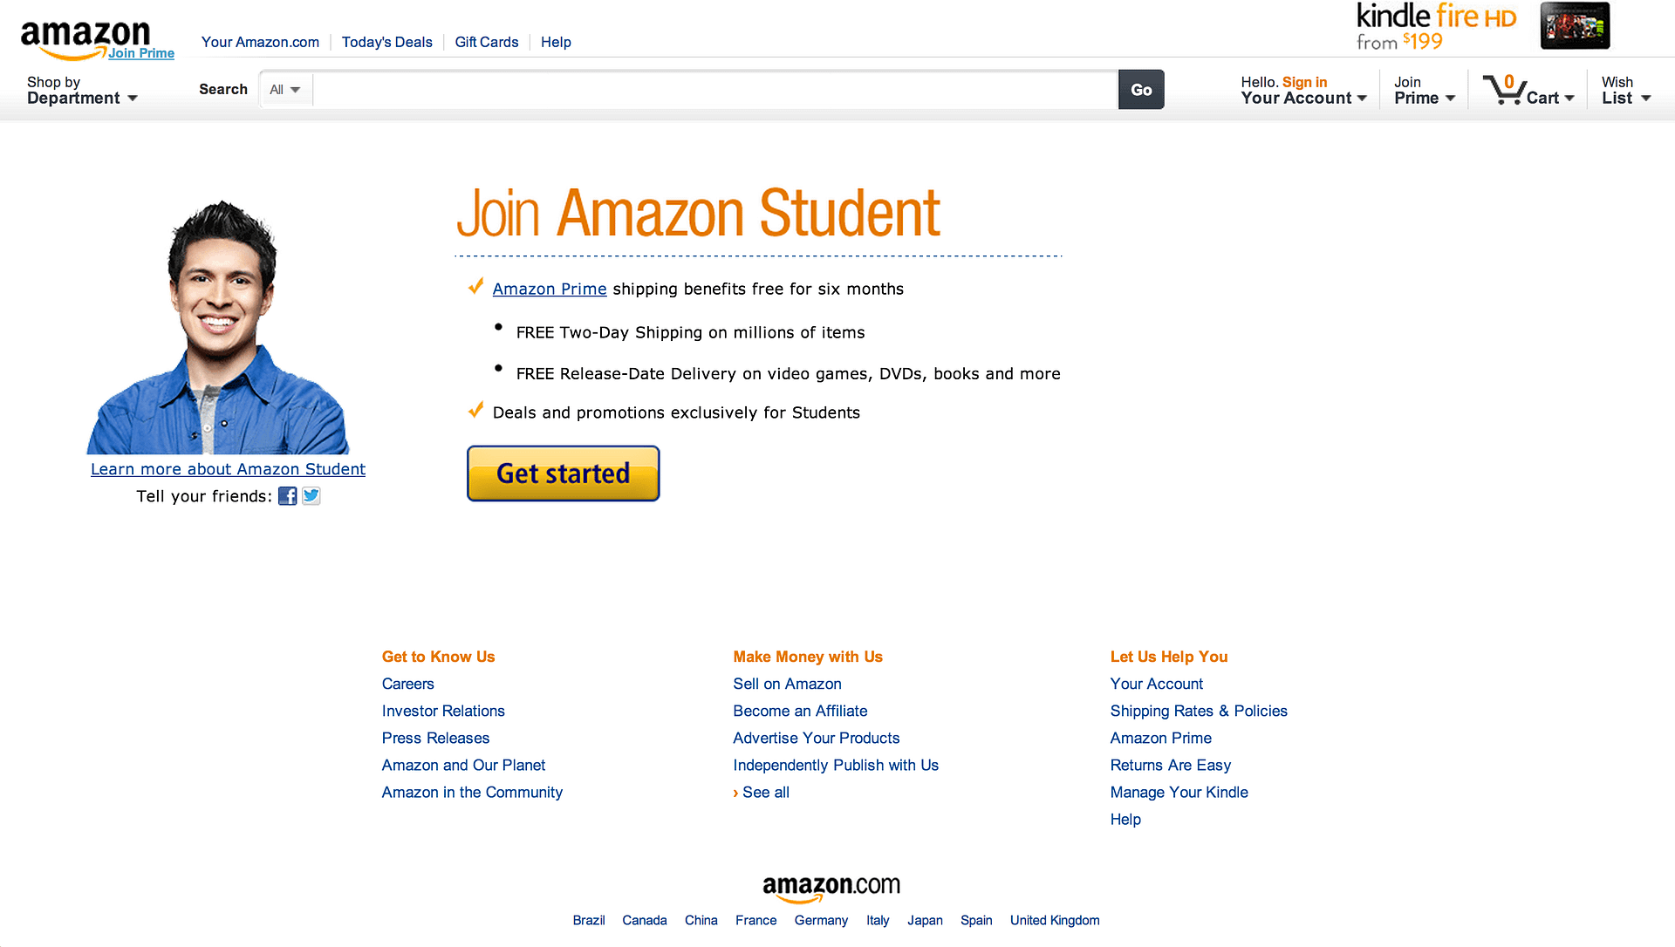Select Sign in
The width and height of the screenshot is (1675, 947).
[1304, 81]
